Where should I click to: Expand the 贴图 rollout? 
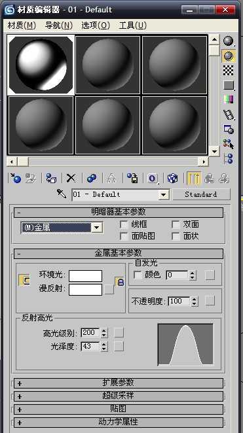pos(119,409)
